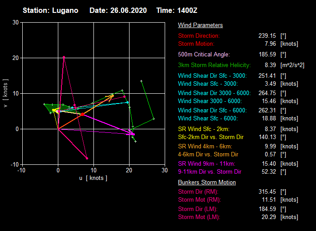316x231 pixels.
Task: Click the red storm motion dot on hodograph
Action: pos(82,114)
